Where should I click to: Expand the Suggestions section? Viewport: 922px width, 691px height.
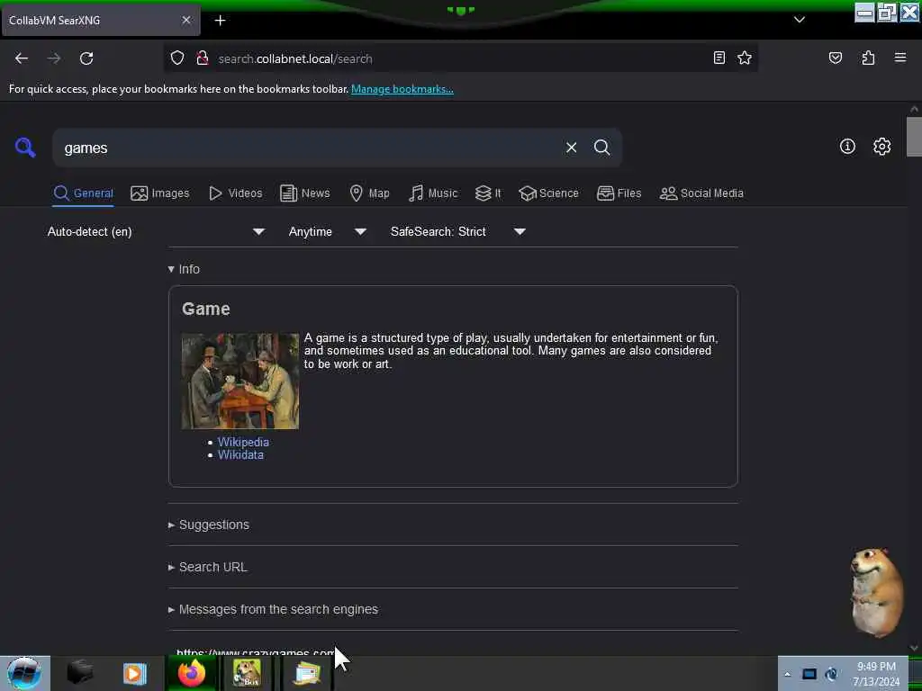pos(209,525)
